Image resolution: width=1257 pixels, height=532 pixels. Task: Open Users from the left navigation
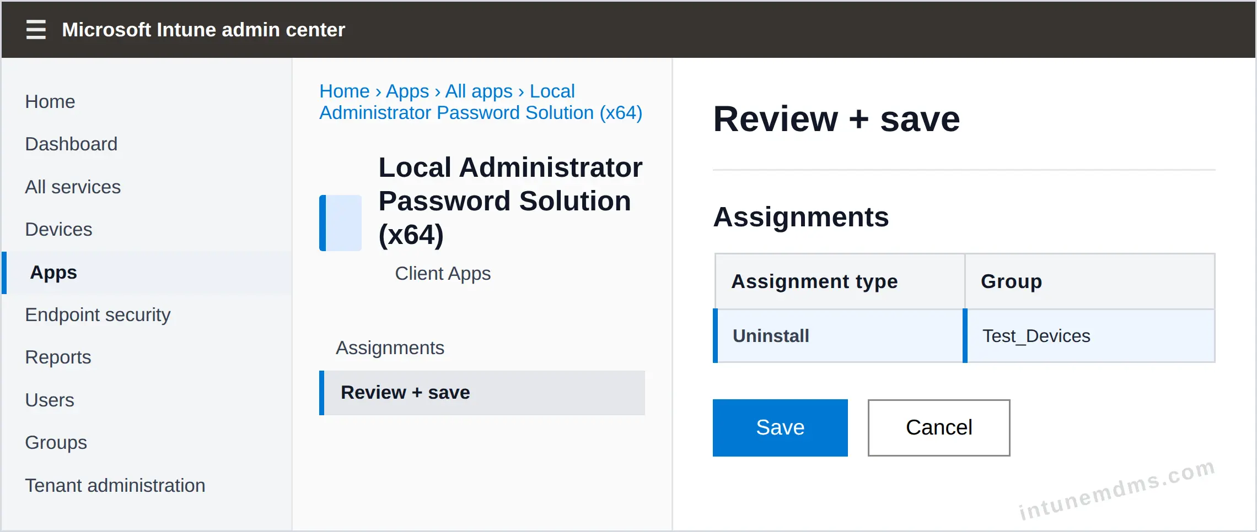50,400
